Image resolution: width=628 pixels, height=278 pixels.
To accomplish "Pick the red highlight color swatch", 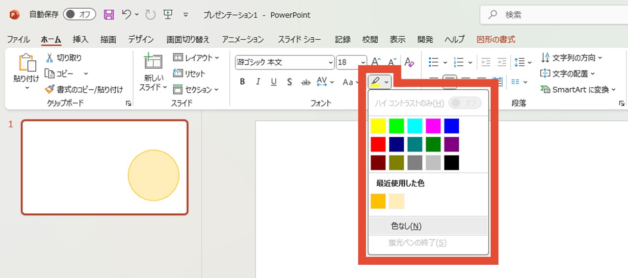I will point(378,144).
